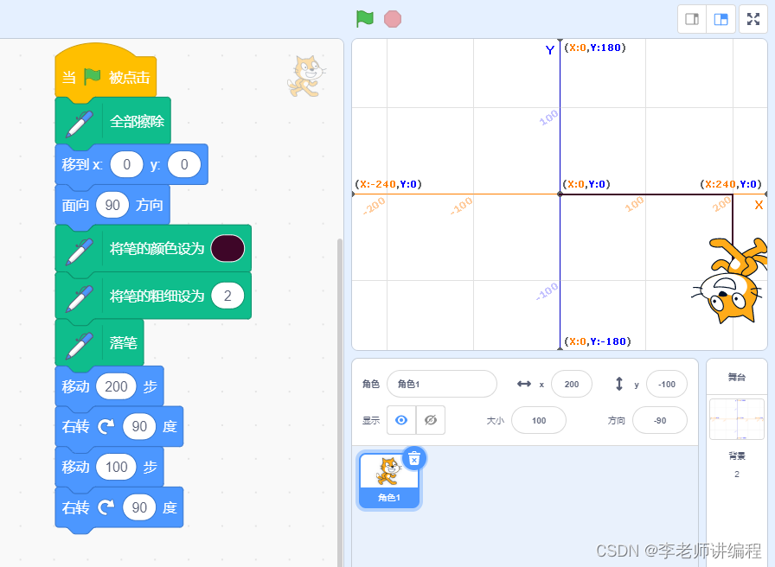Click degree value in first 右转 block
Viewport: 775px width, 567px height.
(x=139, y=426)
